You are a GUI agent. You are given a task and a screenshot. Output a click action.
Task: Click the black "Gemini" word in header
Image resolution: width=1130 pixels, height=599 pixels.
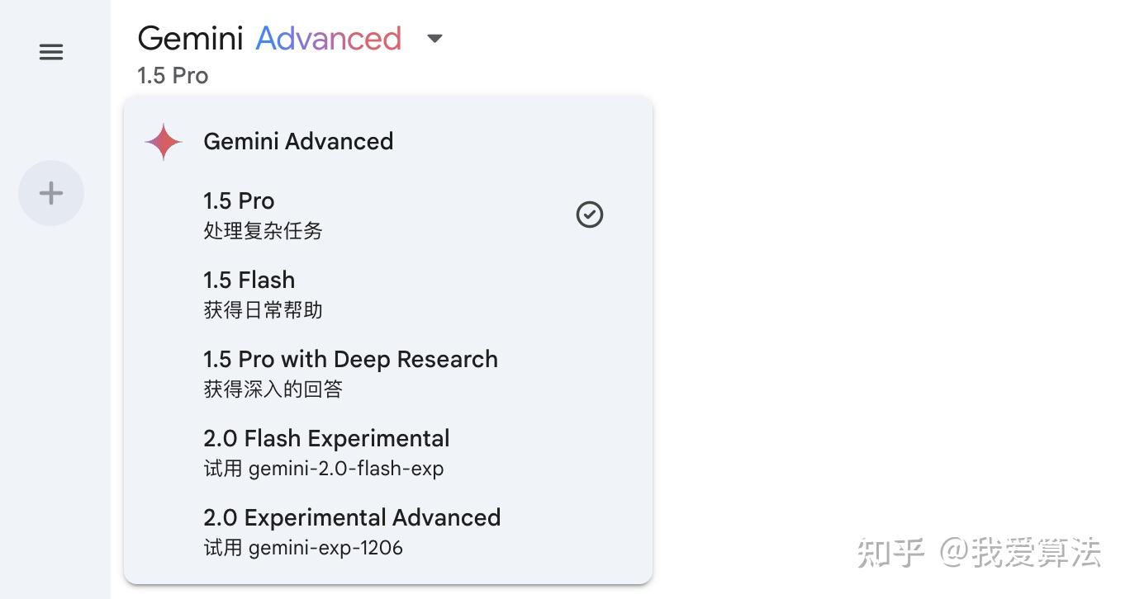190,39
